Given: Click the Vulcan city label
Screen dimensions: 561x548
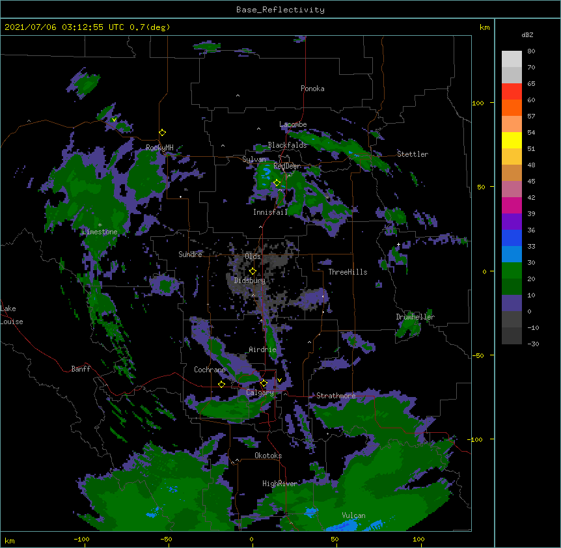Looking at the screenshot, I should pyautogui.click(x=353, y=515).
